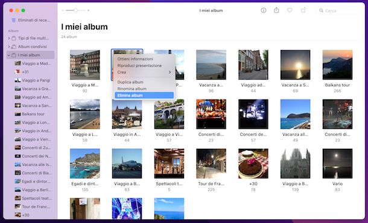The width and height of the screenshot is (368, 223).
Task: Open Viaggio a L... album with 58 photos
Action: (84, 114)
